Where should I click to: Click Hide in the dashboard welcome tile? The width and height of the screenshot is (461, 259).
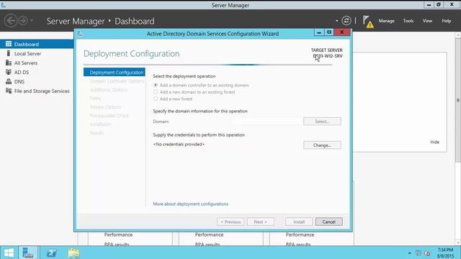pos(434,142)
